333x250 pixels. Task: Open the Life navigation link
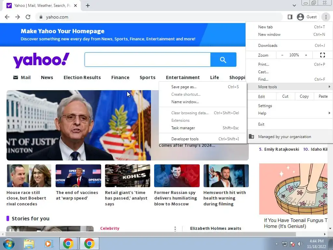point(215,77)
